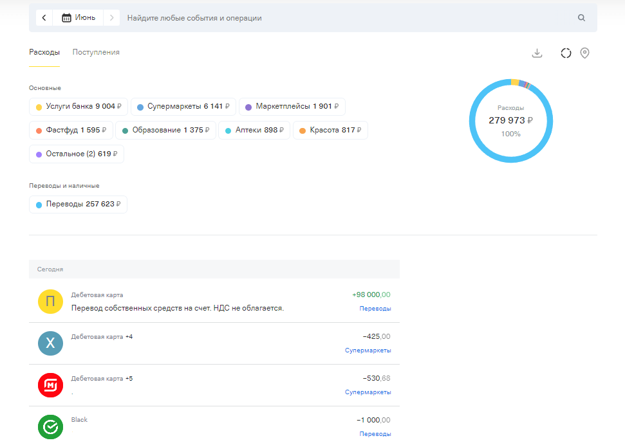Open the map location view
625x445 pixels.
pos(584,53)
